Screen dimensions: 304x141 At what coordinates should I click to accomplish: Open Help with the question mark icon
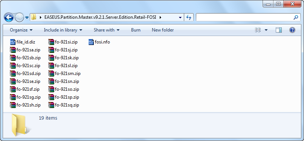click(292, 30)
